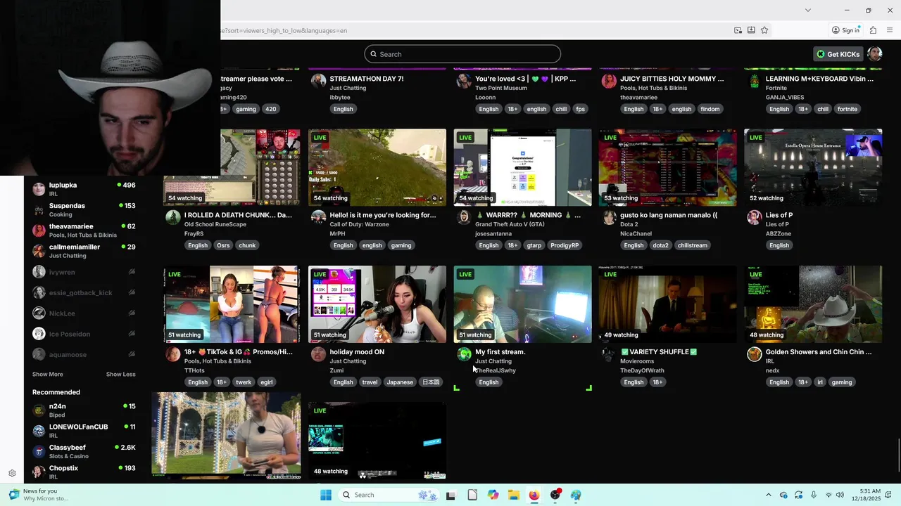901x506 pixels.
Task: Click ABZZone streamer avatar icon
Action: (x=755, y=217)
